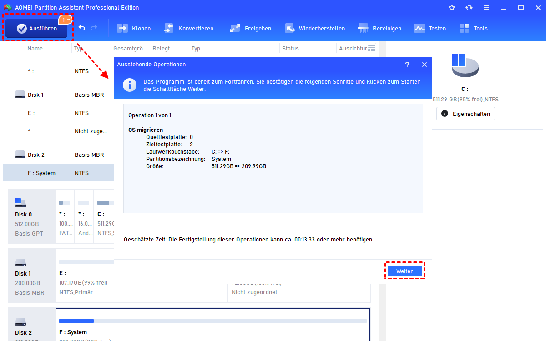
Task: Open the Wiederherstellen recovery tool
Action: [315, 29]
